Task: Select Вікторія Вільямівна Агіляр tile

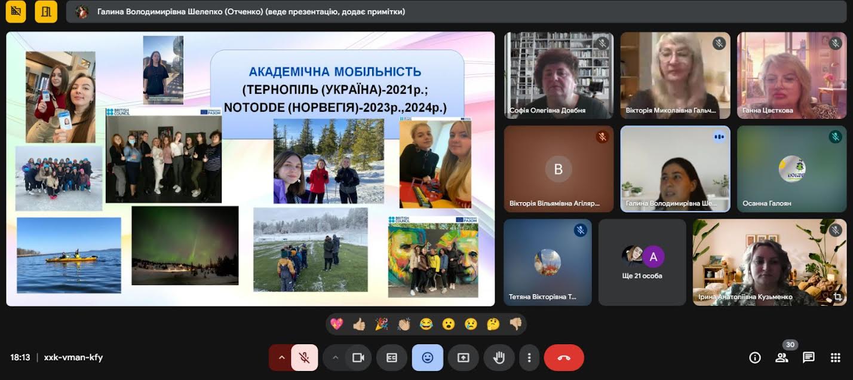Action: (x=559, y=169)
